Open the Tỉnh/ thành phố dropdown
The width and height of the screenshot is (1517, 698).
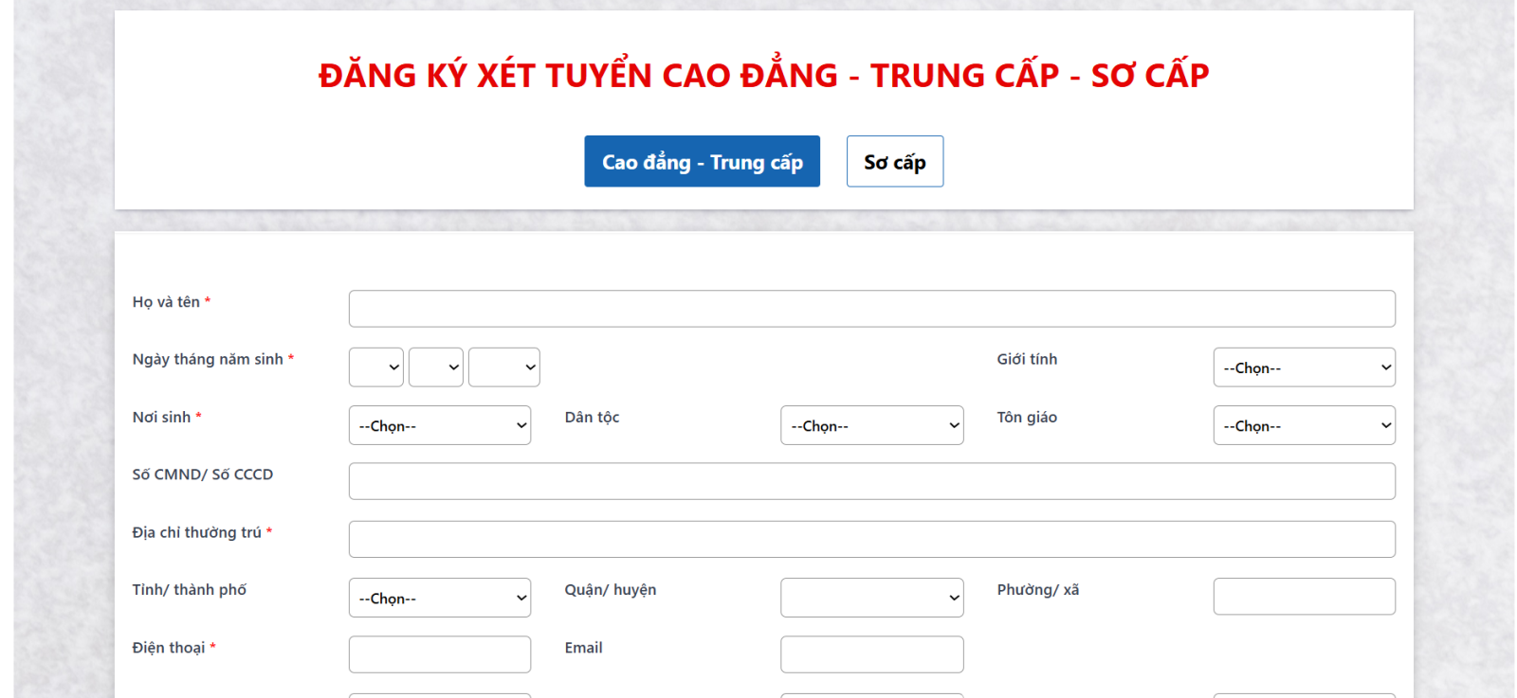point(440,598)
